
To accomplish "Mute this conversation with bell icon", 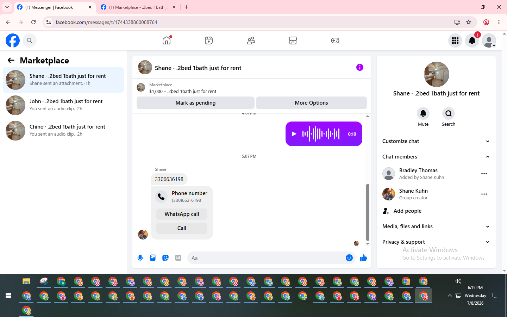I will pyautogui.click(x=423, y=113).
